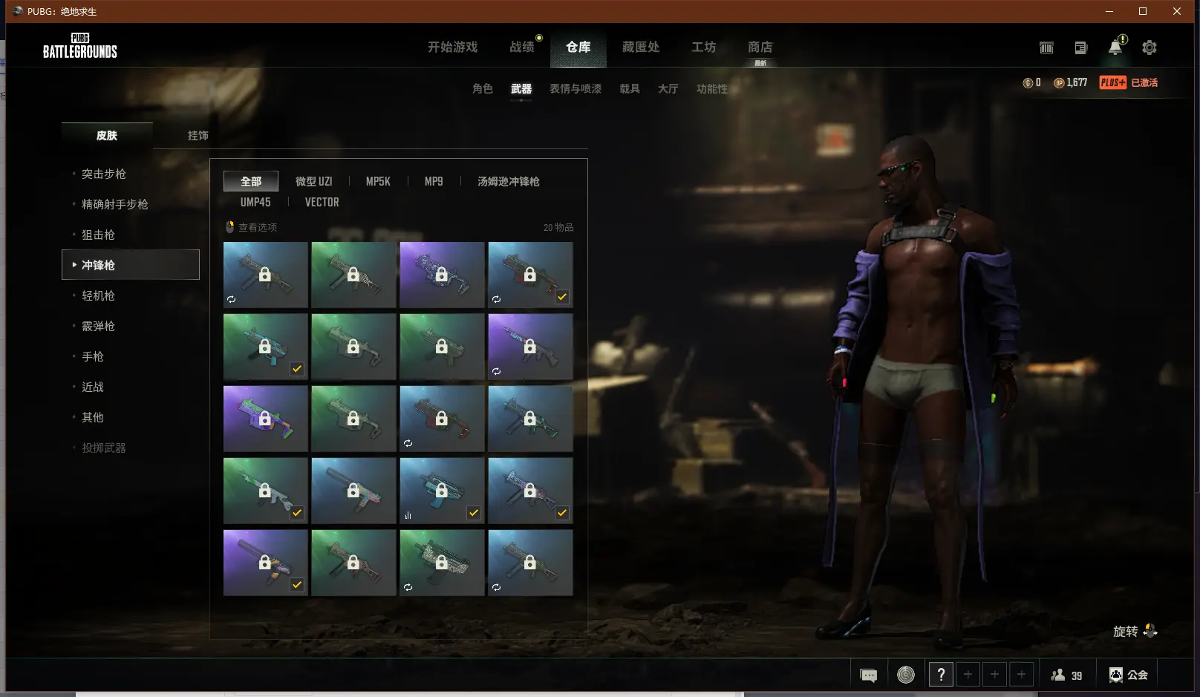Select the 霰弹枪 category
The height and width of the screenshot is (697, 1200).
coord(98,326)
